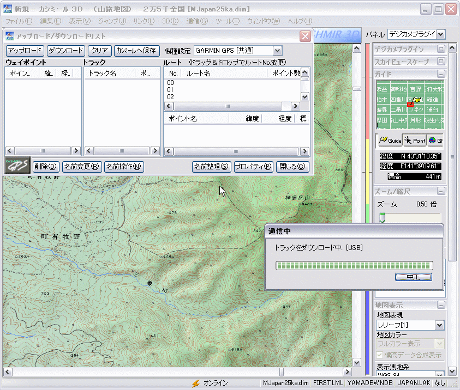
Task: Expand the デジカメプラグイン panel section
Action: (441, 49)
